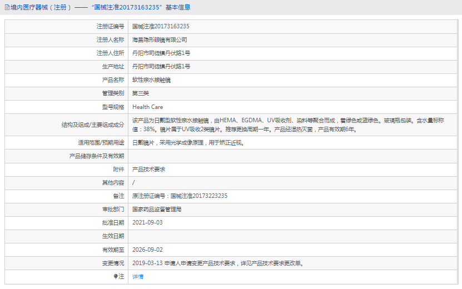Click the 适用范围/预期用途 label

point(101,143)
